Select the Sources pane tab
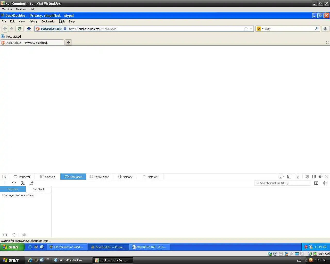 point(13,189)
